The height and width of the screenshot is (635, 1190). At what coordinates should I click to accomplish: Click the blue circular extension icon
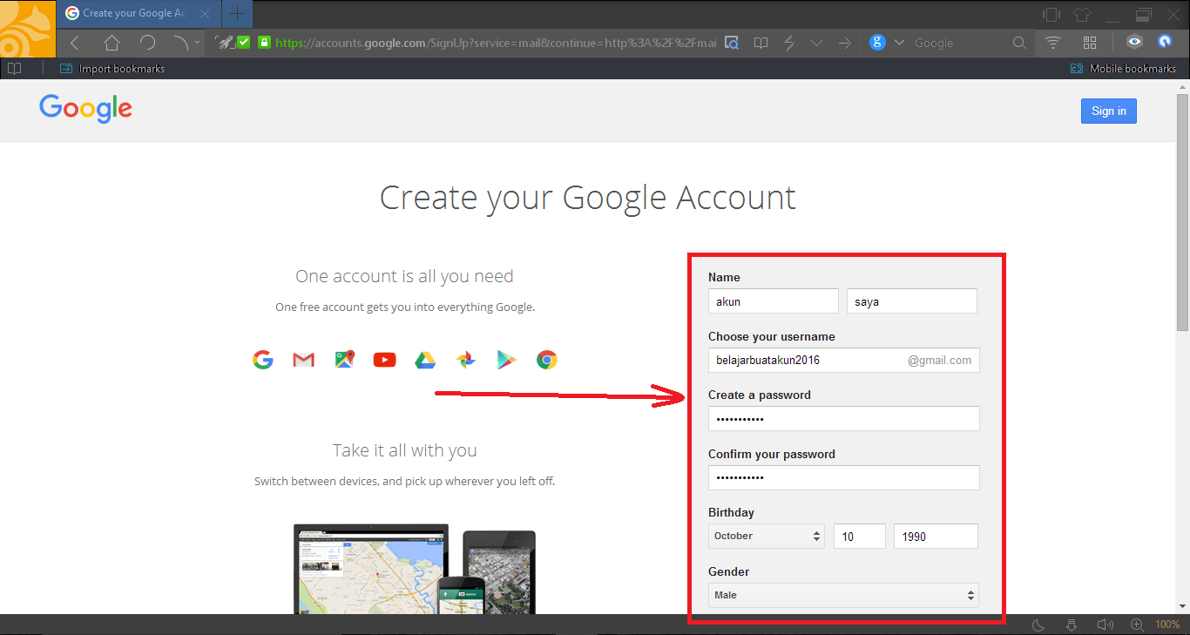point(1165,41)
